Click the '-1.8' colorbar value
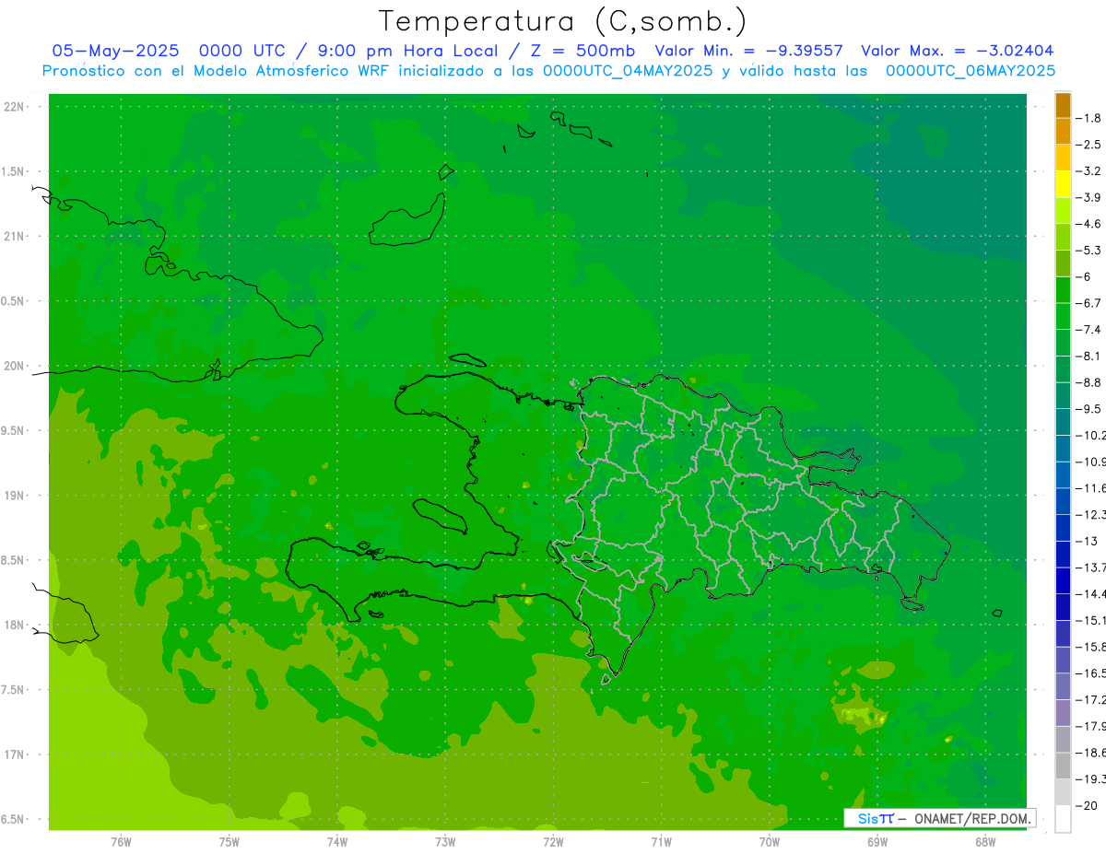 1090,118
